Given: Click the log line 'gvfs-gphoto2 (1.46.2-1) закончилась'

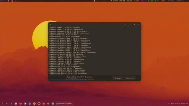Looking at the screenshot, I should 68,74.
